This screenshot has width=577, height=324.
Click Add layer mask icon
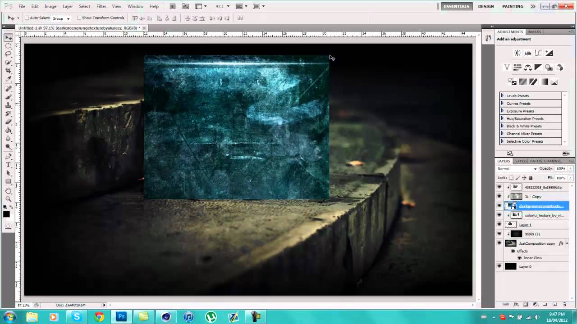click(x=526, y=305)
